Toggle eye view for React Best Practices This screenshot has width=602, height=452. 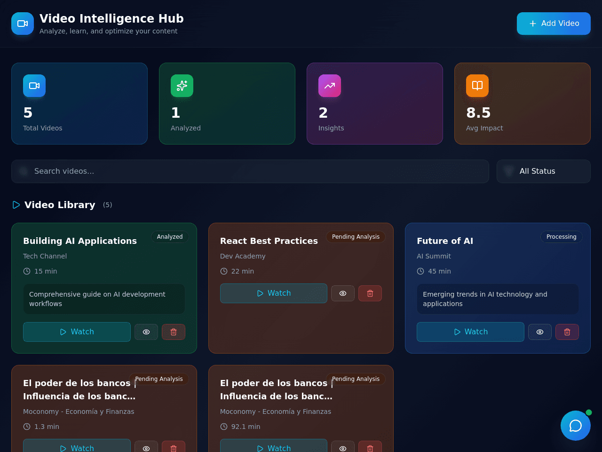[x=343, y=293]
